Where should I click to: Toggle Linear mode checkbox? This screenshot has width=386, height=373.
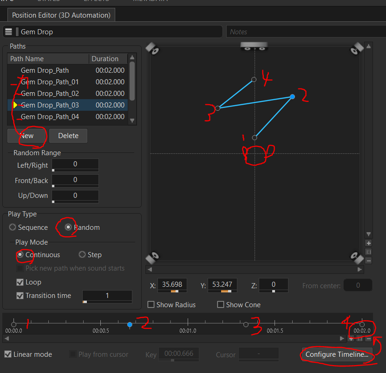click(8, 354)
